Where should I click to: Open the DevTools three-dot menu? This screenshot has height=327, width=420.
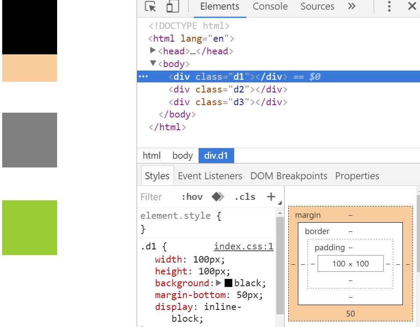pos(389,6)
